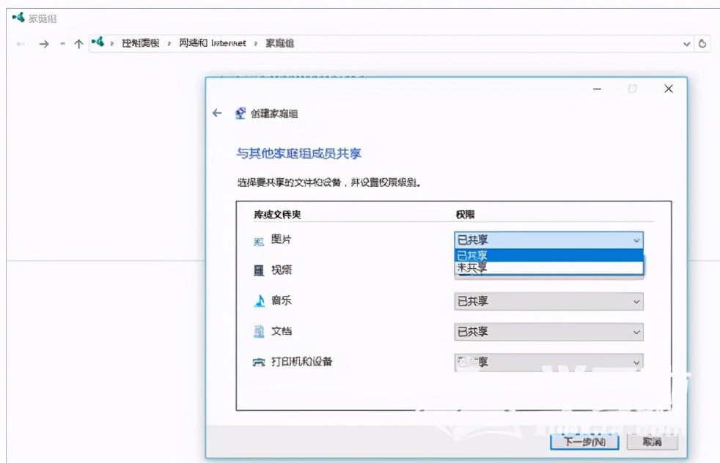The width and height of the screenshot is (720, 463).
Task: Open the address bar history dropdown
Action: tap(686, 43)
